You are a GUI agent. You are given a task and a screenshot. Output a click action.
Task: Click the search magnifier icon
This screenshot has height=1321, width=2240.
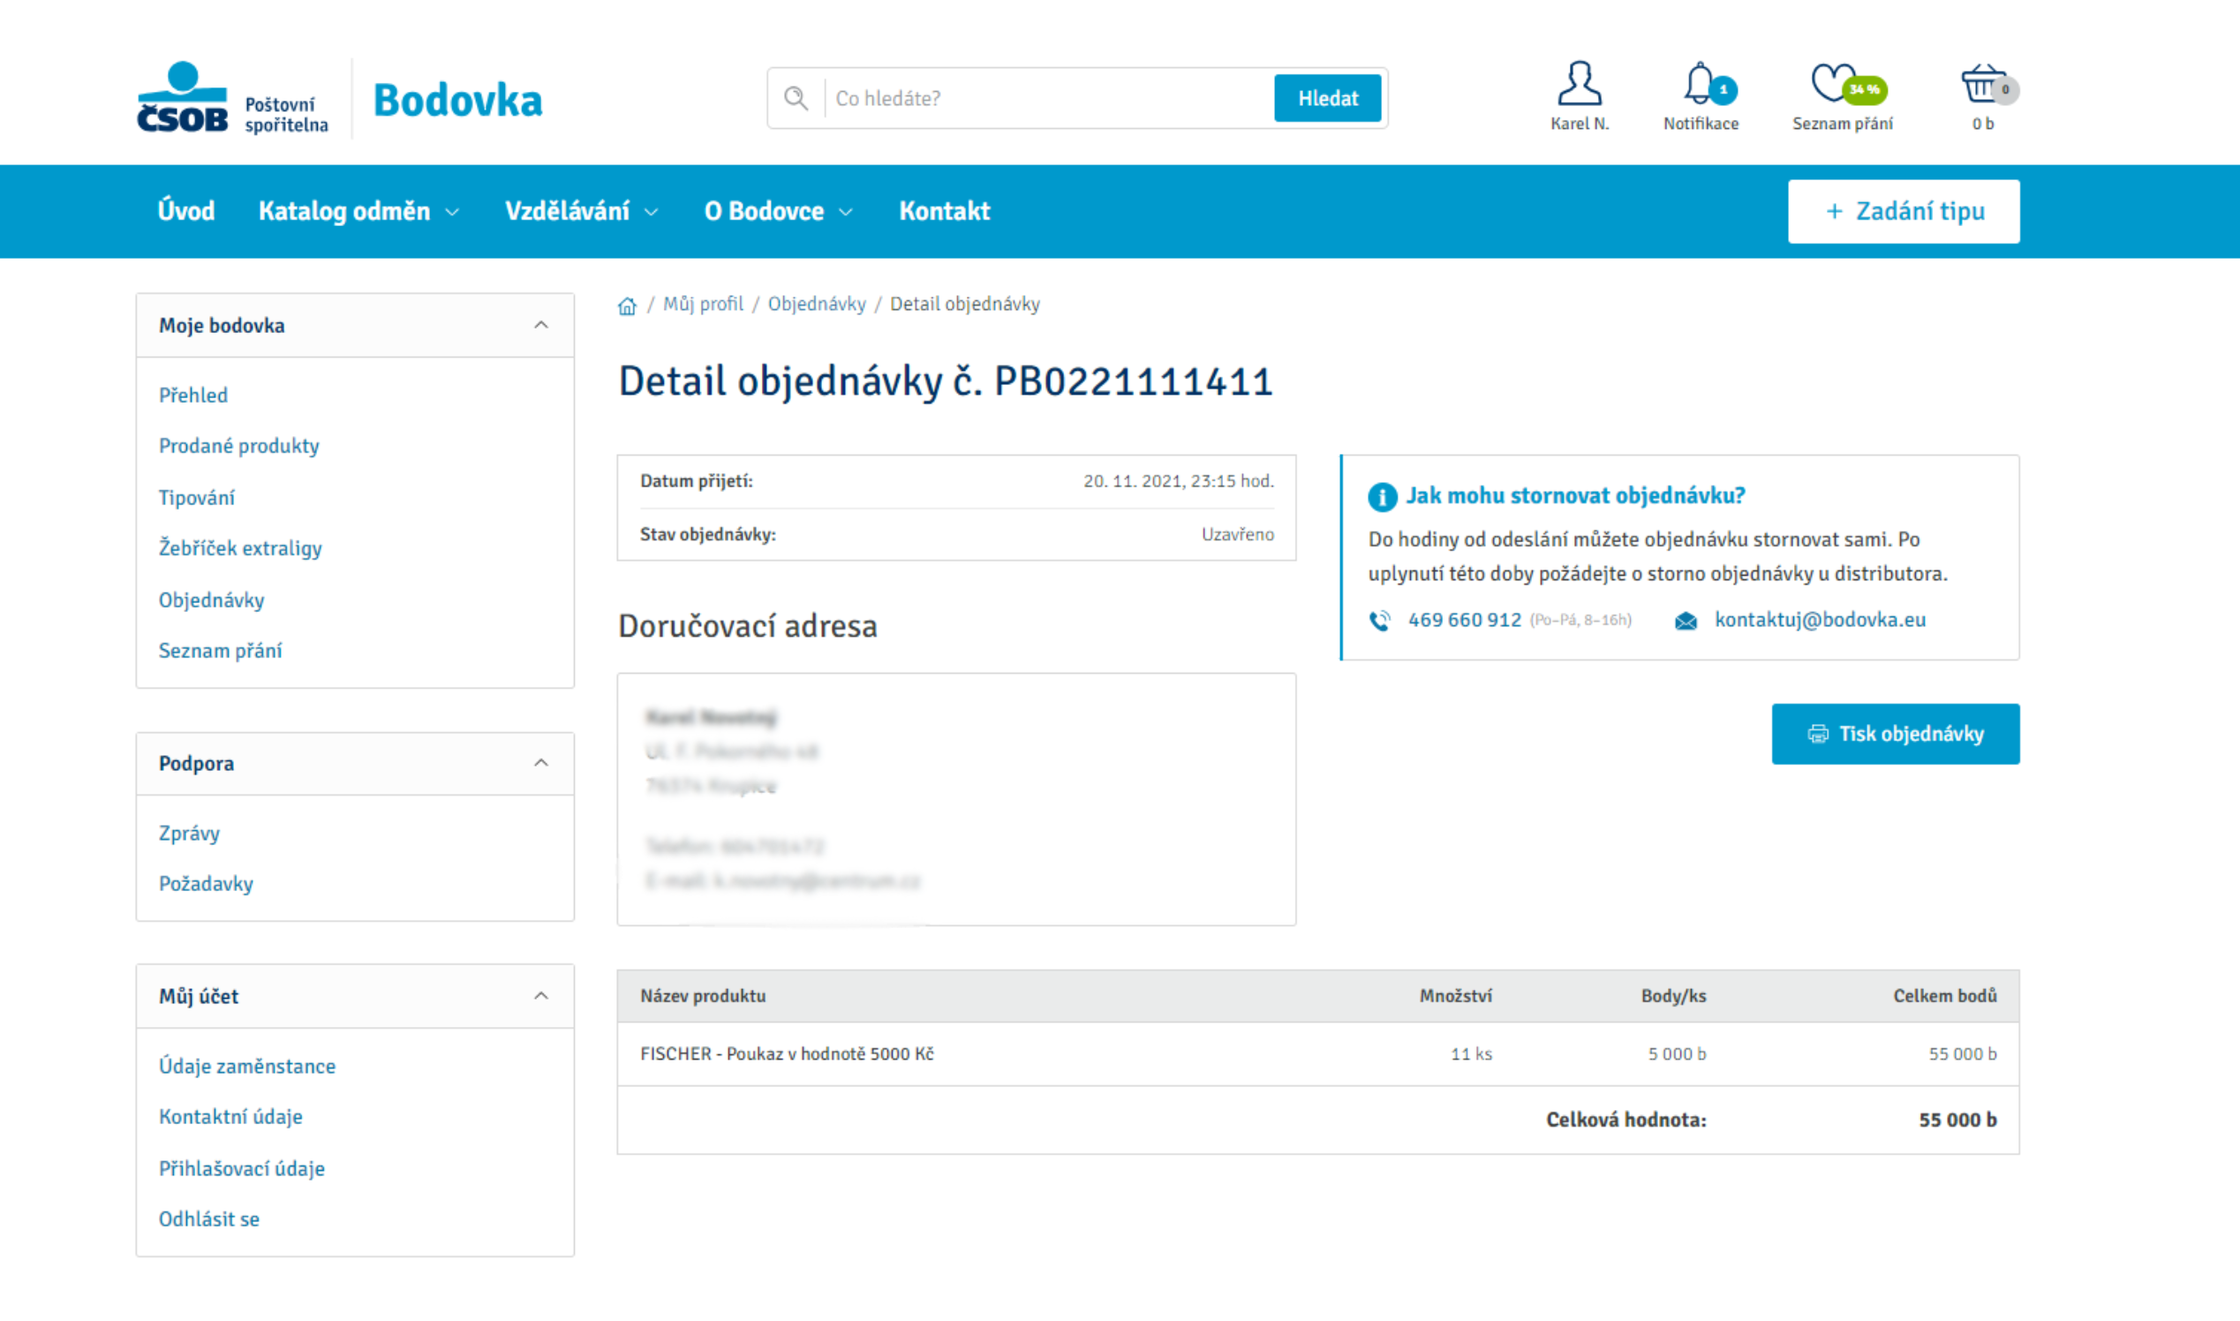tap(796, 98)
